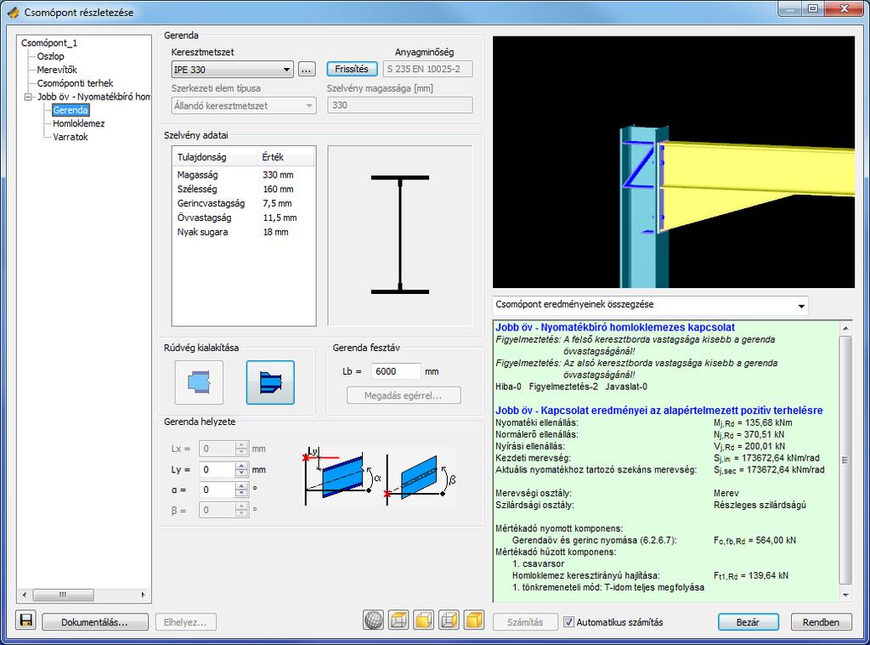Decrease Ly value with down arrow

point(241,473)
